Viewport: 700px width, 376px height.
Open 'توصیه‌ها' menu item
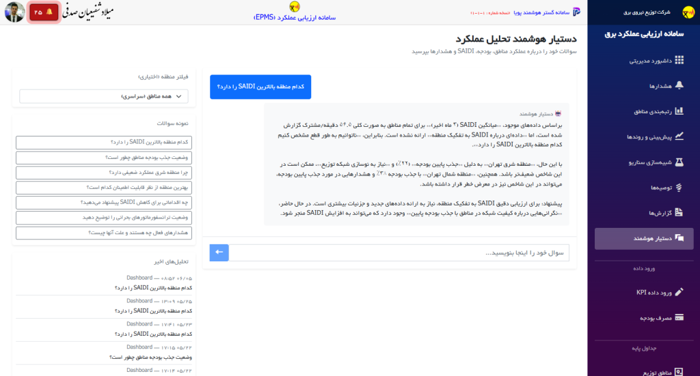point(644,188)
